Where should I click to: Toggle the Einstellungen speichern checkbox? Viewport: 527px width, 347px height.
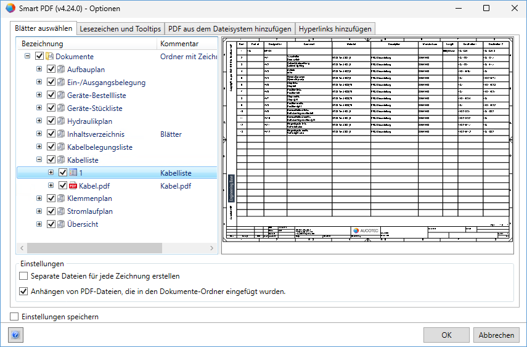[14, 317]
